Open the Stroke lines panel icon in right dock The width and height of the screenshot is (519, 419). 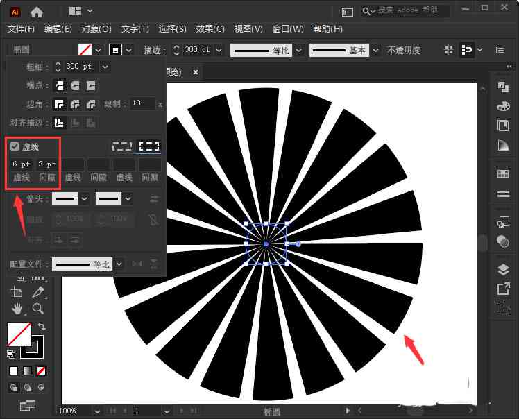pyautogui.click(x=503, y=193)
